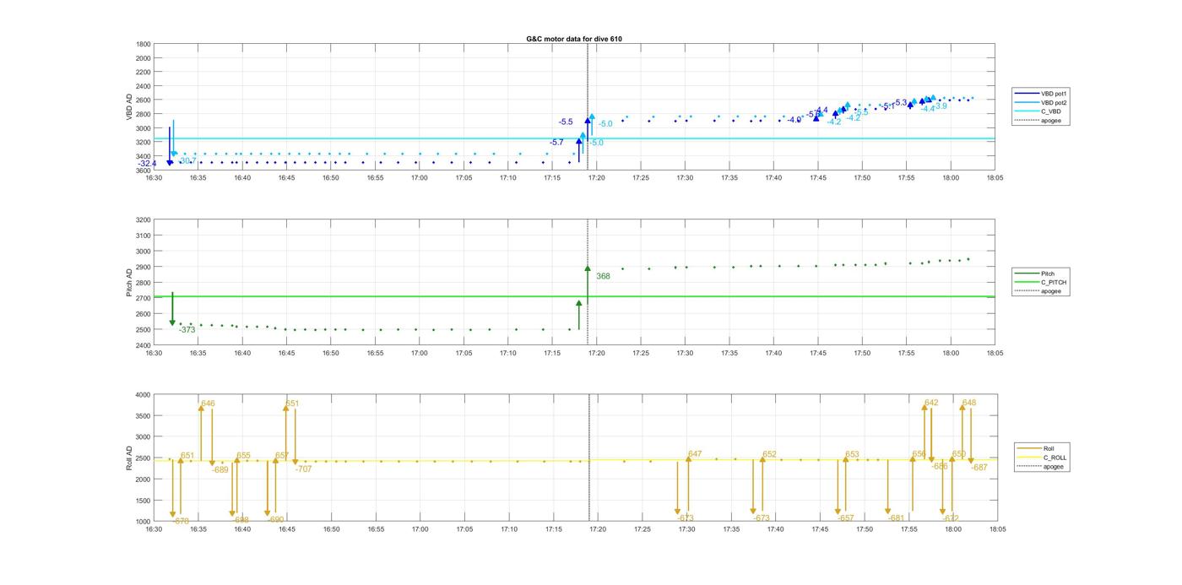Click the '652' label in Roll plot
Viewport: 1182px width, 585px height.
coord(769,454)
